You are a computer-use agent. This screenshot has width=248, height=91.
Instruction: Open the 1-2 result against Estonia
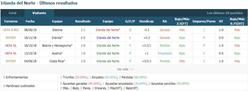click(83, 30)
